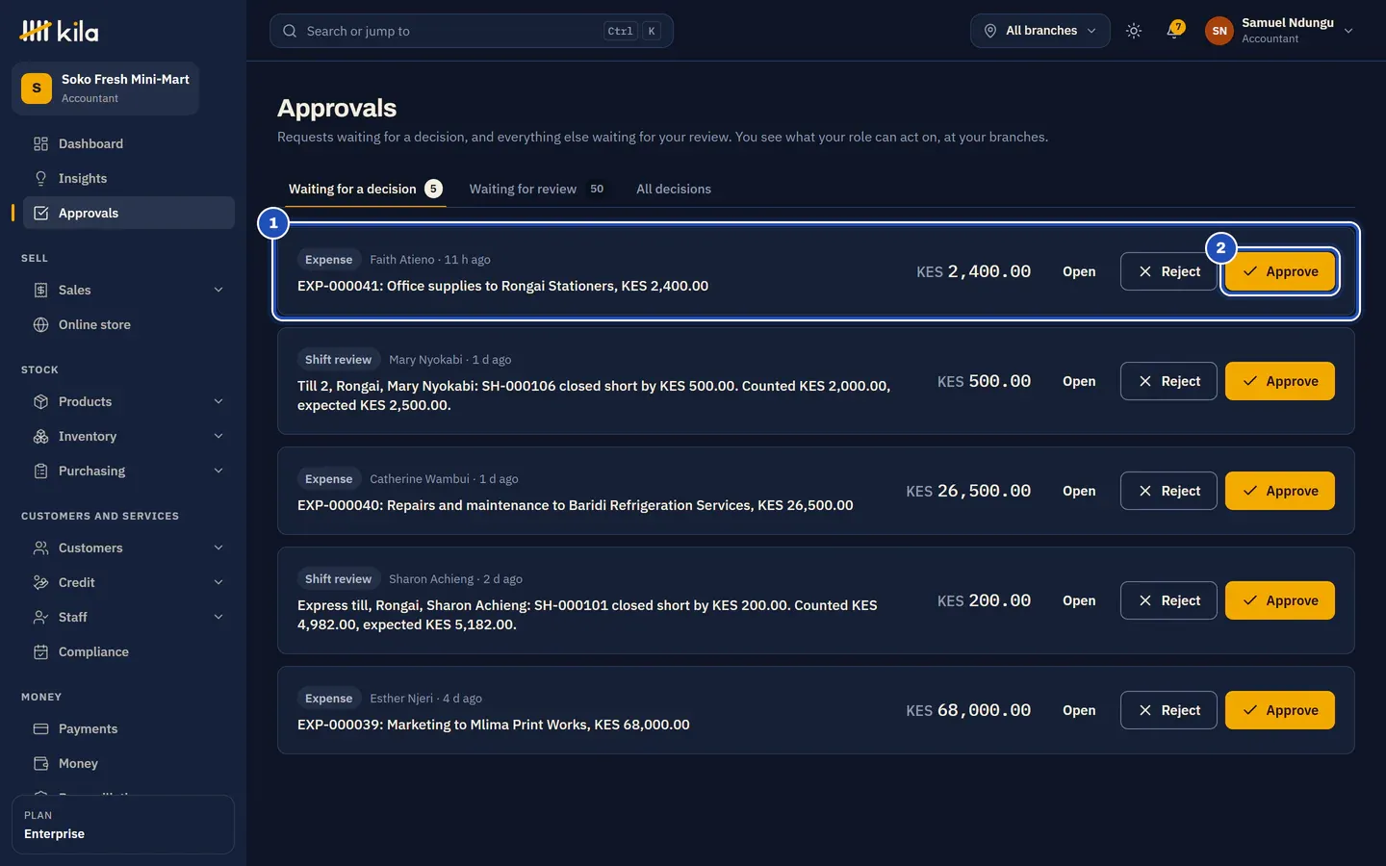Expand the Credit menu chevron
1386x866 pixels.
click(218, 582)
